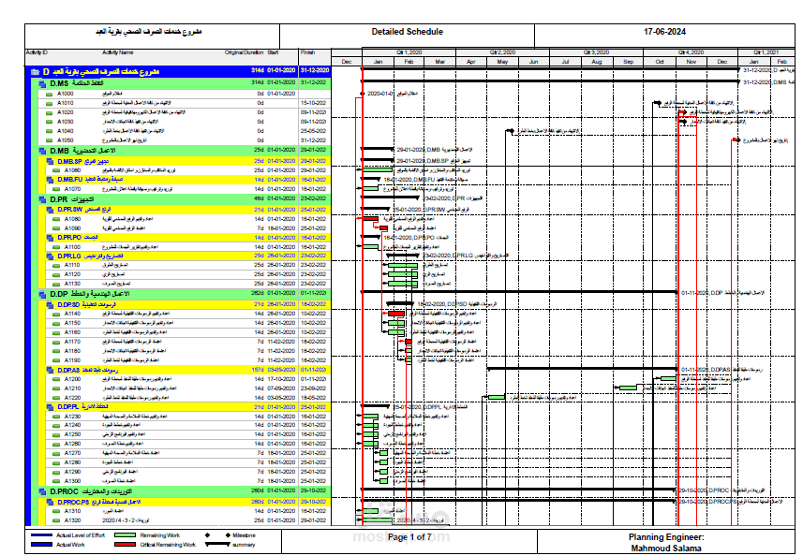This screenshot has width=803, height=556.
Task: Click the activity icon next to A1110
Action: [x=56, y=266]
